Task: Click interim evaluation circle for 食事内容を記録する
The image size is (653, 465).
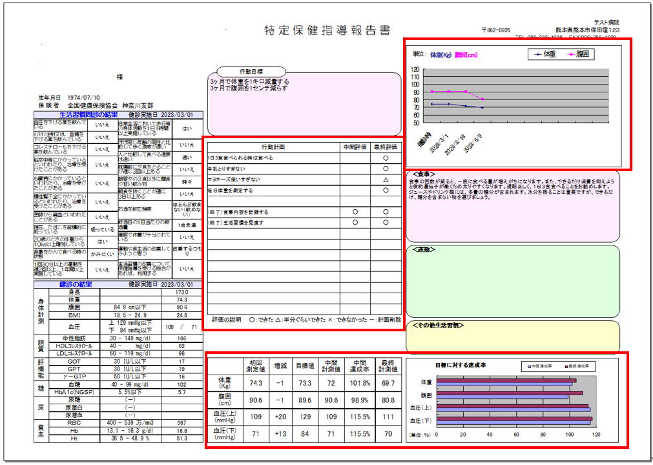Action: click(355, 212)
